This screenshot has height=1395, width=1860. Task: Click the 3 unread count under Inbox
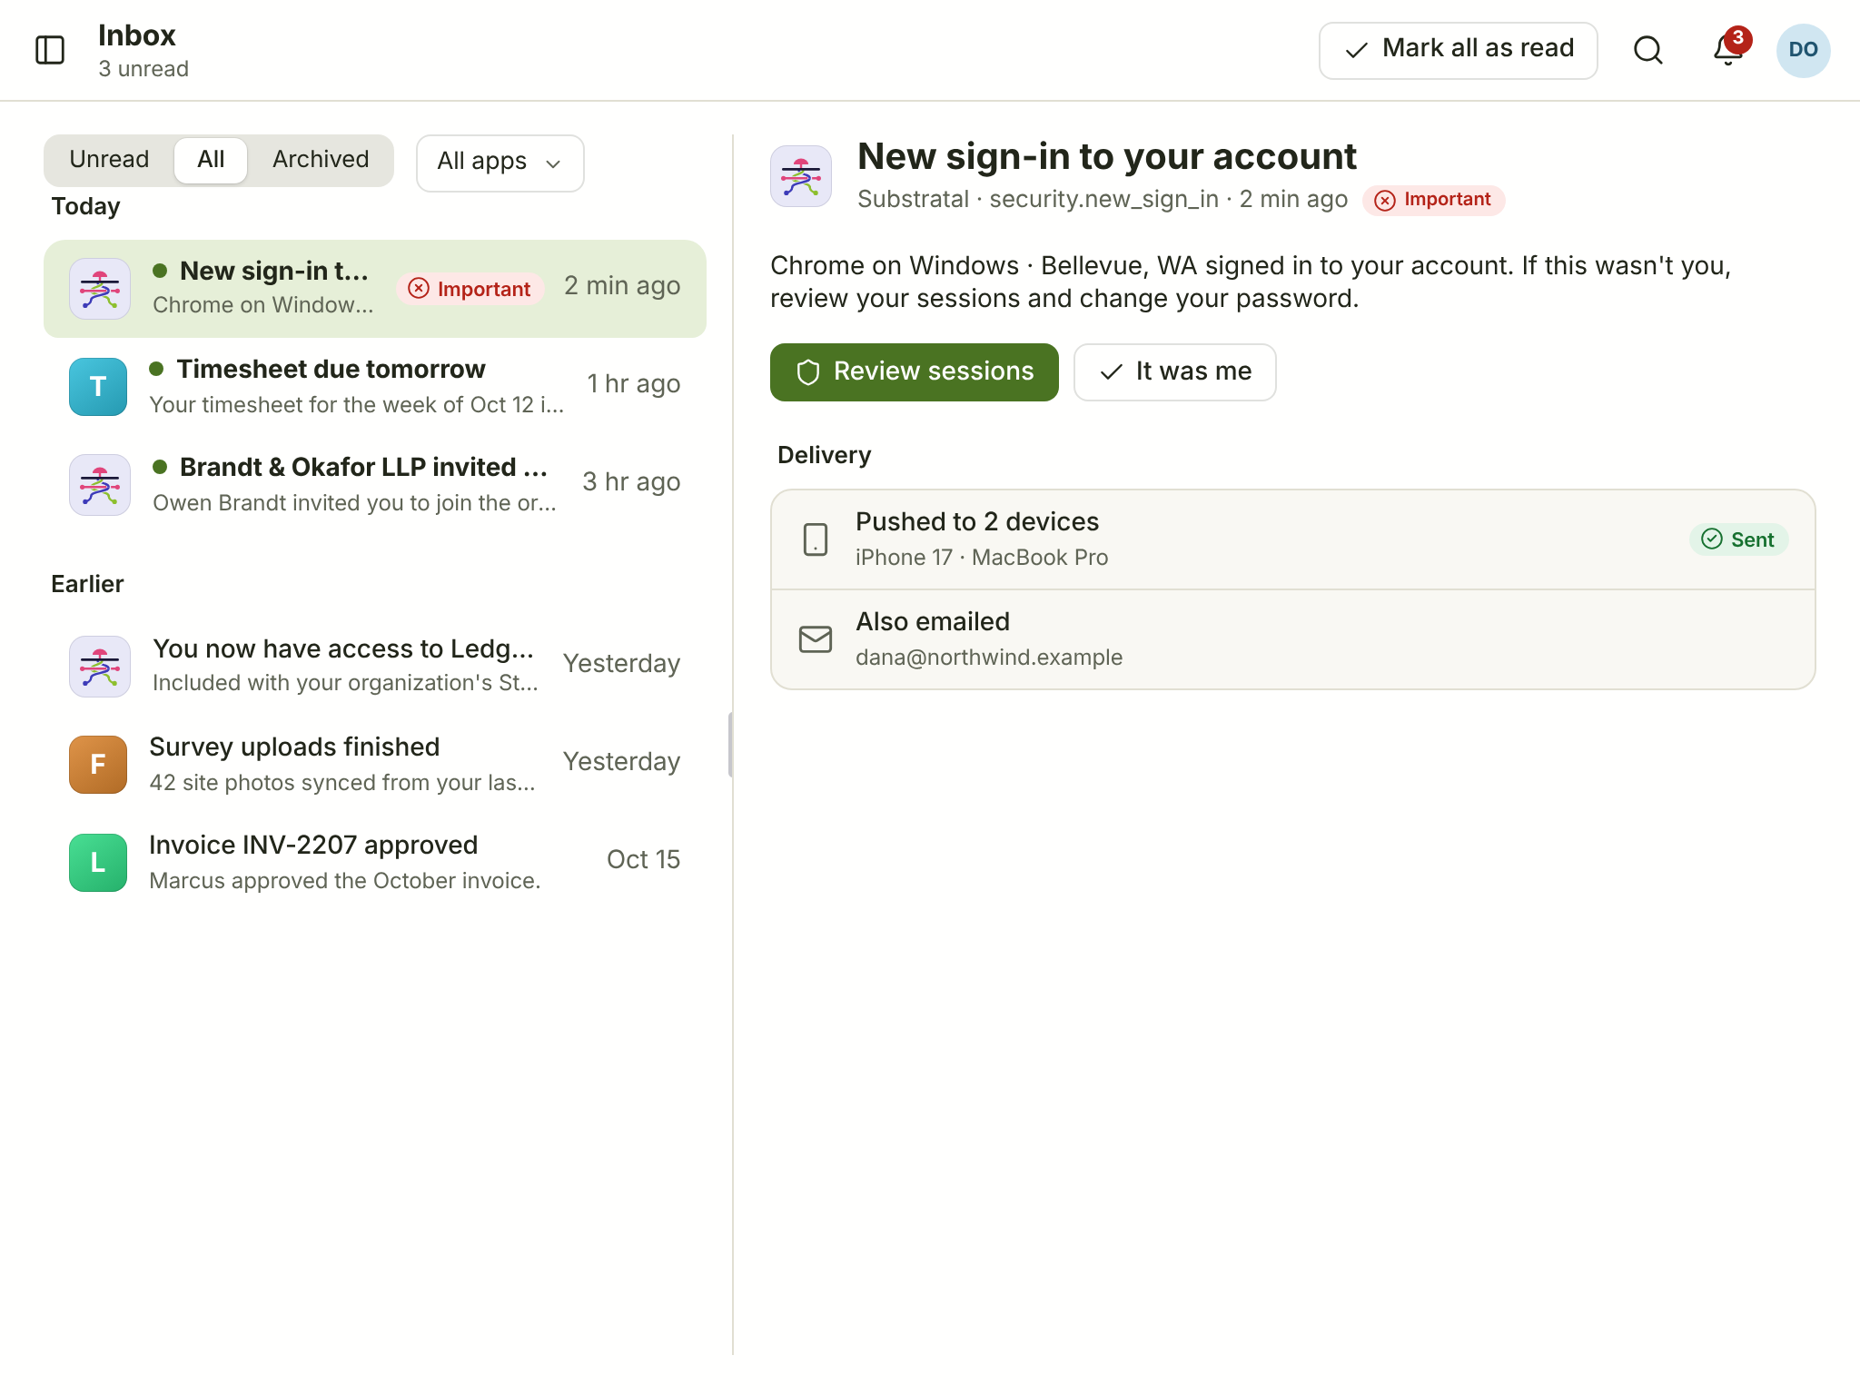143,69
